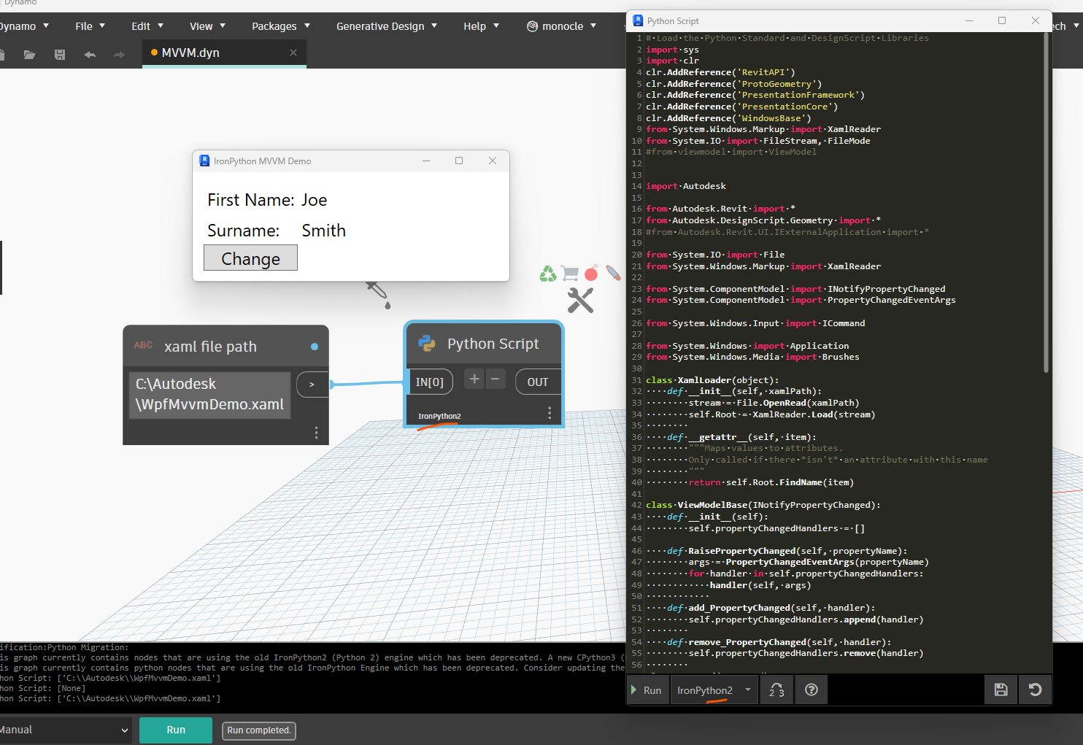Click the ABC string icon on xaml node
This screenshot has width=1083, height=745.
(143, 345)
